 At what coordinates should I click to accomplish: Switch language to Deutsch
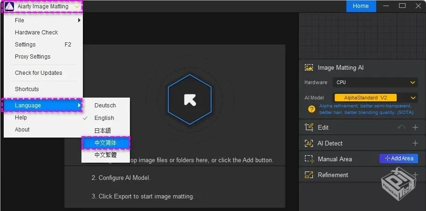(x=106, y=105)
